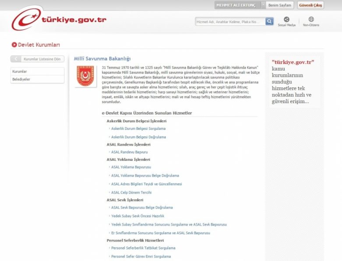Open Er Sınıflandırma Sonucunu Sorgulama link
The image size is (342, 261).
click(161, 233)
